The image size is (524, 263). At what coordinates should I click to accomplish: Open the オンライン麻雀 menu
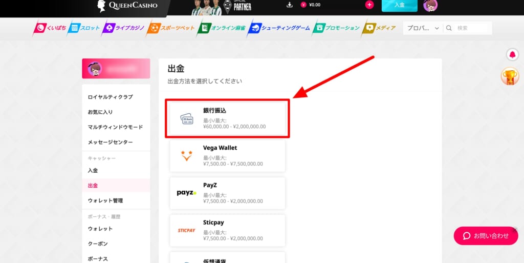click(221, 28)
